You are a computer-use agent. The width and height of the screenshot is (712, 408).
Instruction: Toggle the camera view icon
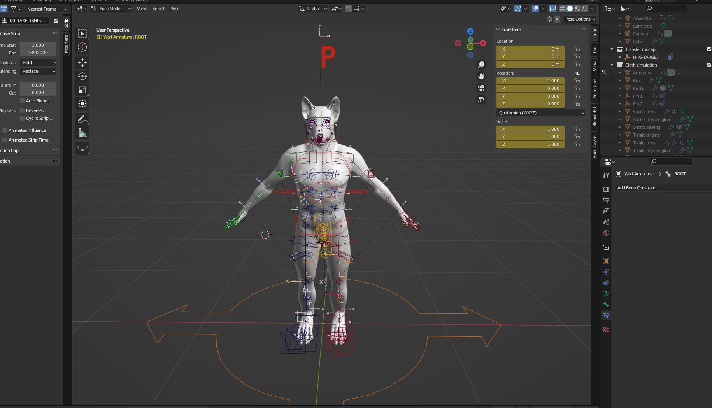[x=481, y=88]
